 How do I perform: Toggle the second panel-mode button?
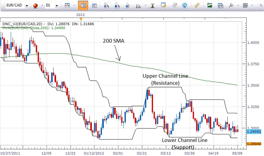[94, 6]
